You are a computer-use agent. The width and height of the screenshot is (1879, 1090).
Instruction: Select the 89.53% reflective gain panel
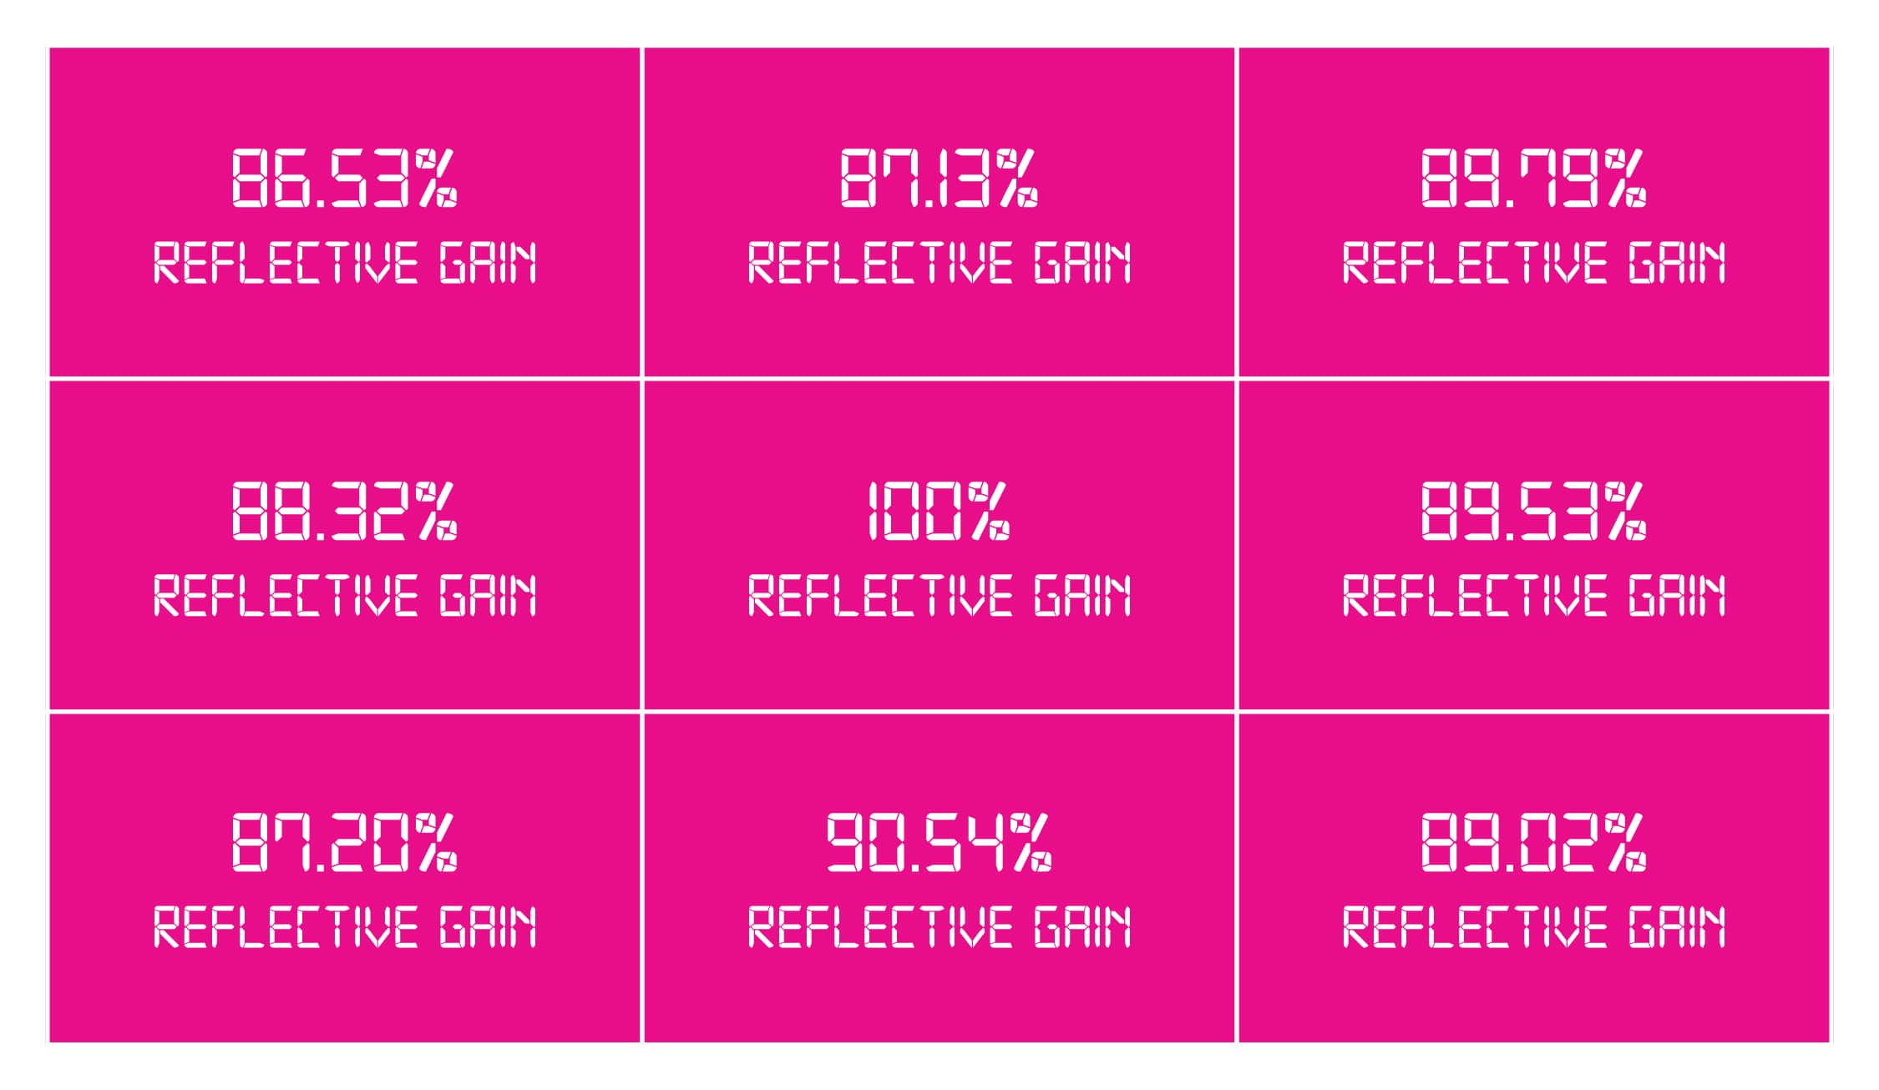1533,545
